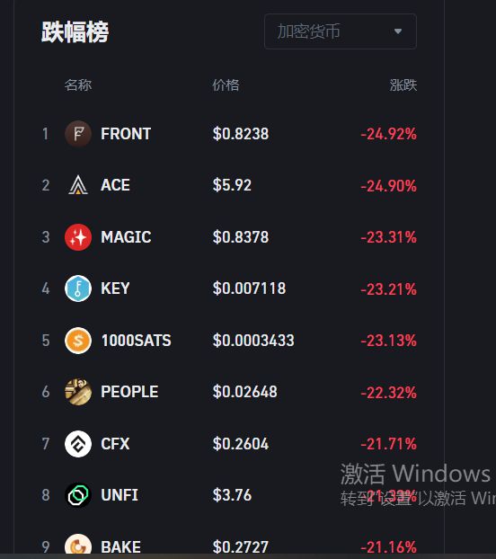Click the BAKE coin icon

pos(78,546)
